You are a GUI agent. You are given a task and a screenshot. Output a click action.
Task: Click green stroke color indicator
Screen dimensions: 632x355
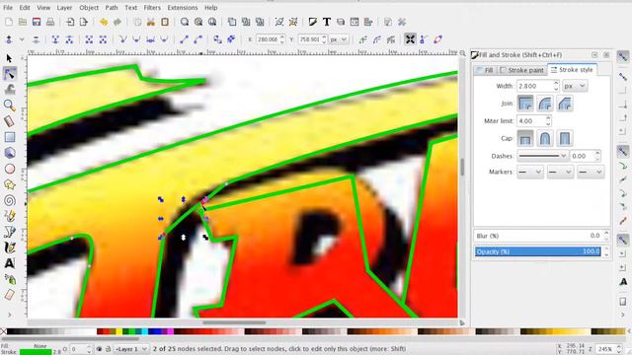(x=36, y=352)
